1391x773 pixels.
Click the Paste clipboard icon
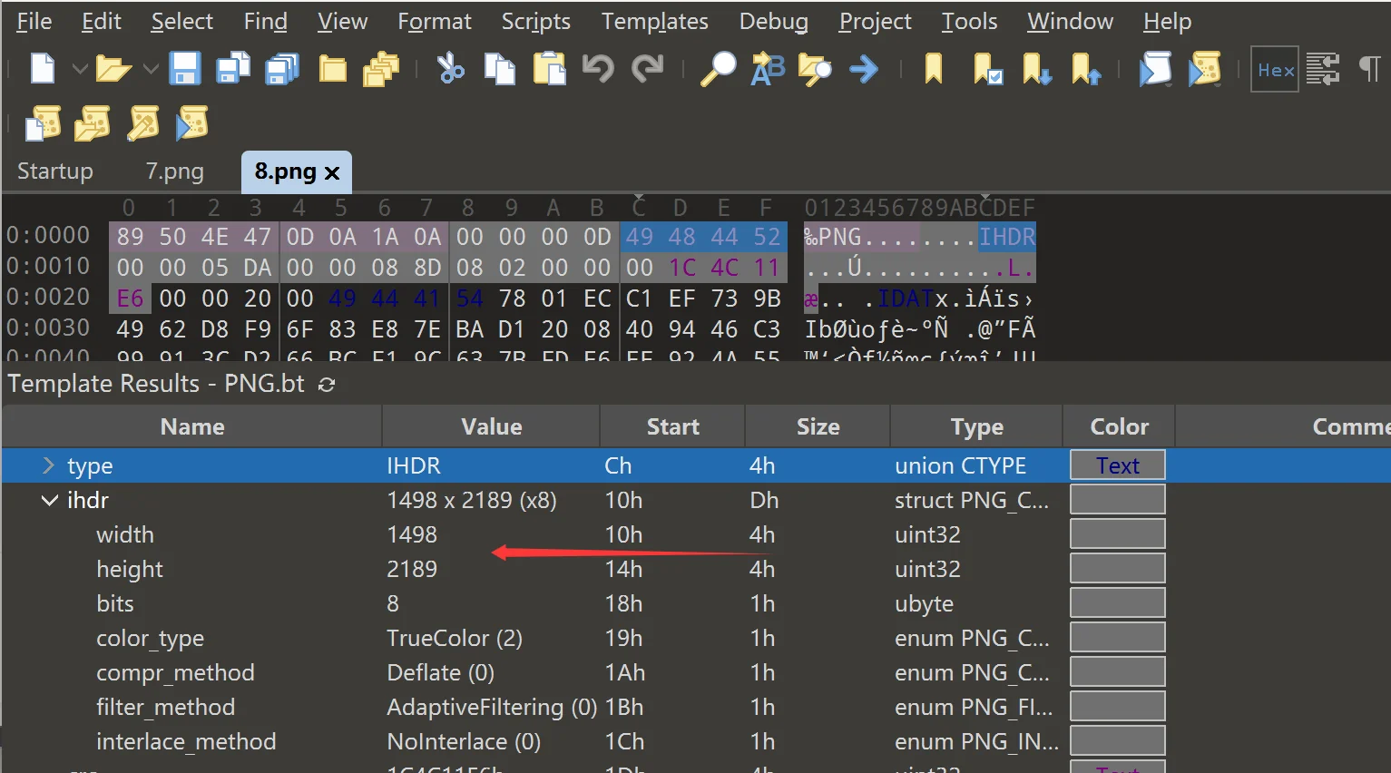549,69
